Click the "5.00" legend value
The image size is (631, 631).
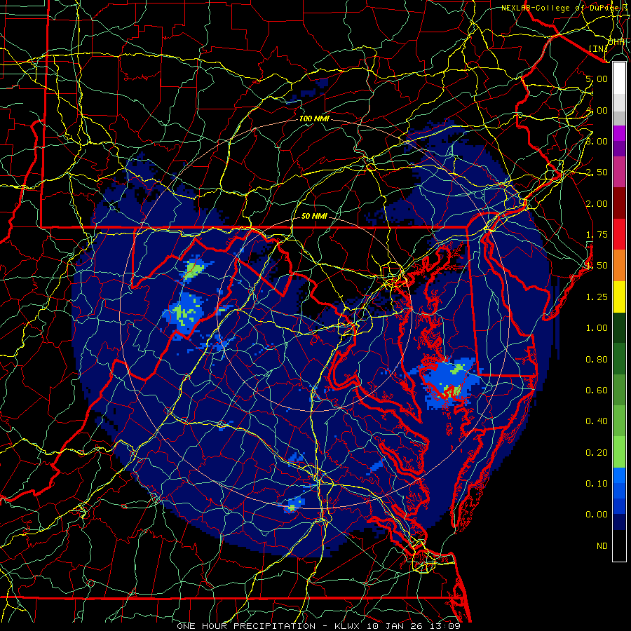point(597,79)
